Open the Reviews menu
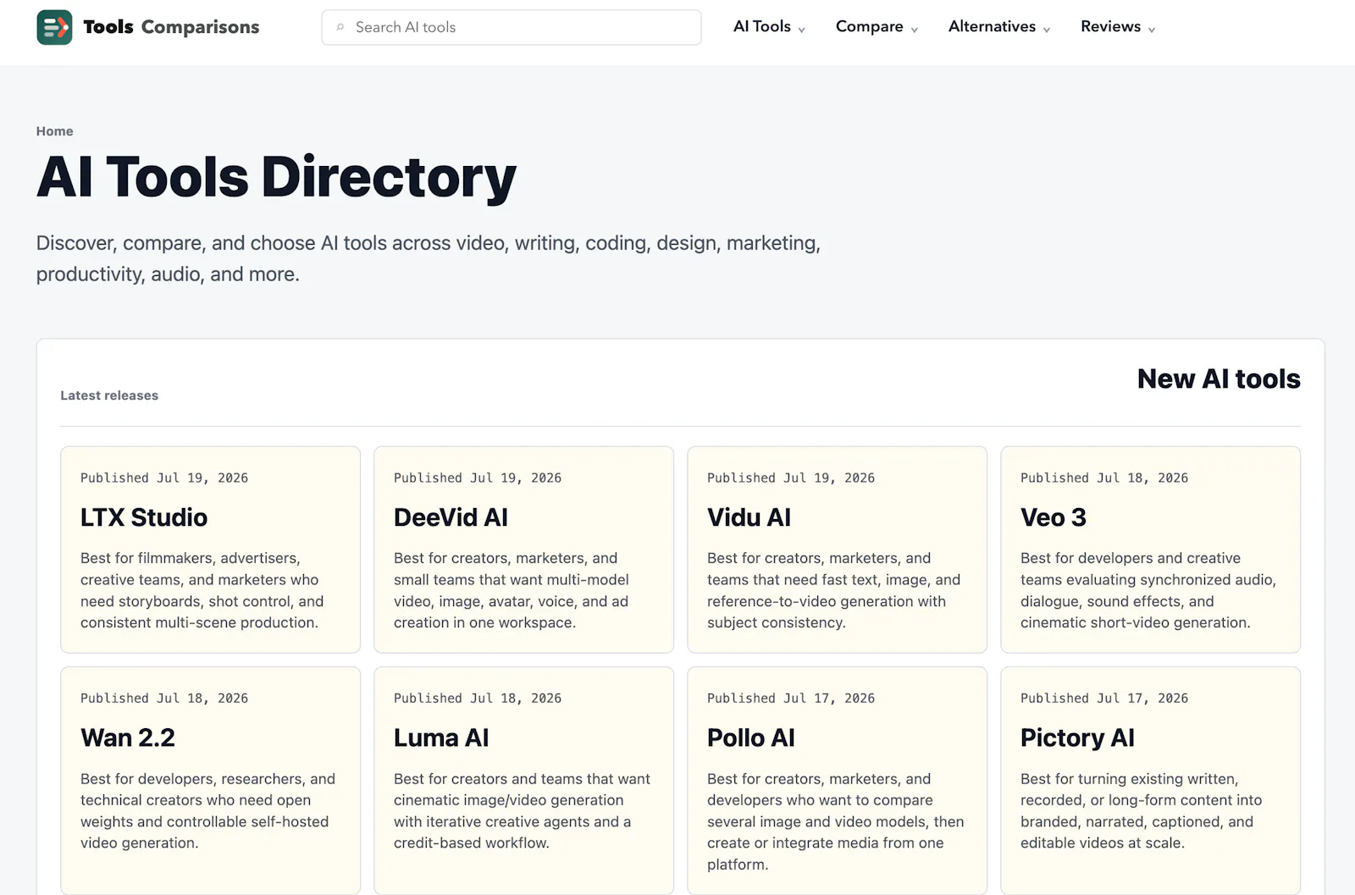1355x895 pixels. click(1110, 26)
